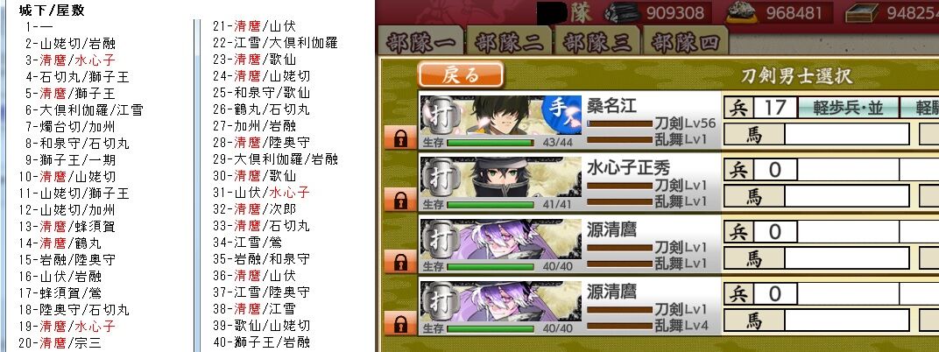Click the coolant box resource icon
939x352 pixels.
coord(861,12)
